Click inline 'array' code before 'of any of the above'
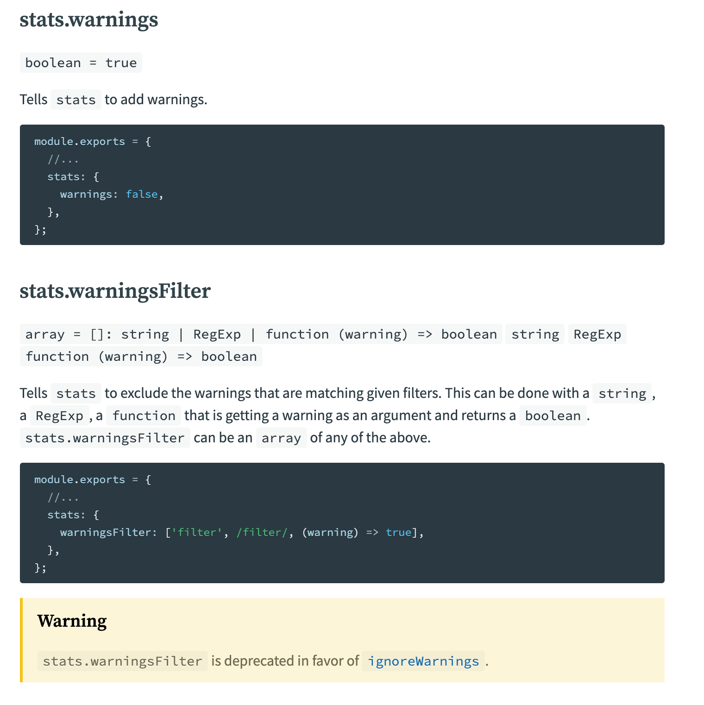This screenshot has height=705, width=704. 281,438
